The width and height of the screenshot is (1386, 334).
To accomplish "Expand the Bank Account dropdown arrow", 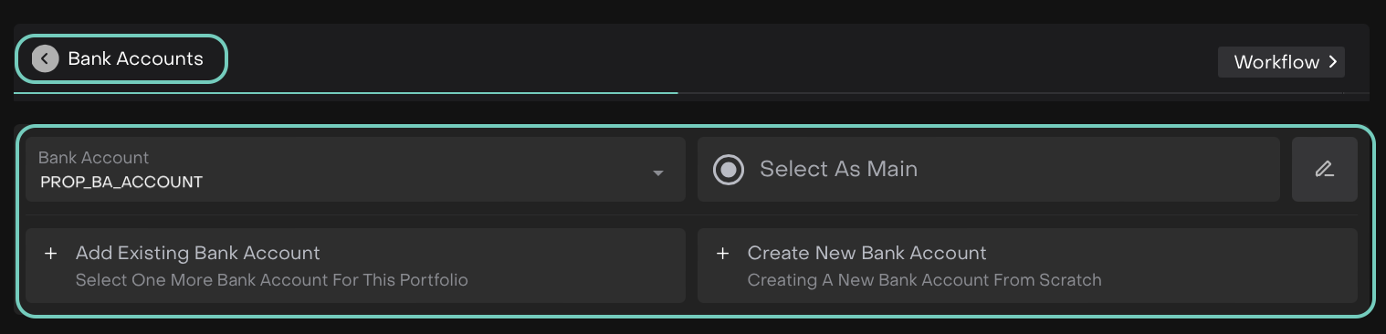I will coord(658,173).
